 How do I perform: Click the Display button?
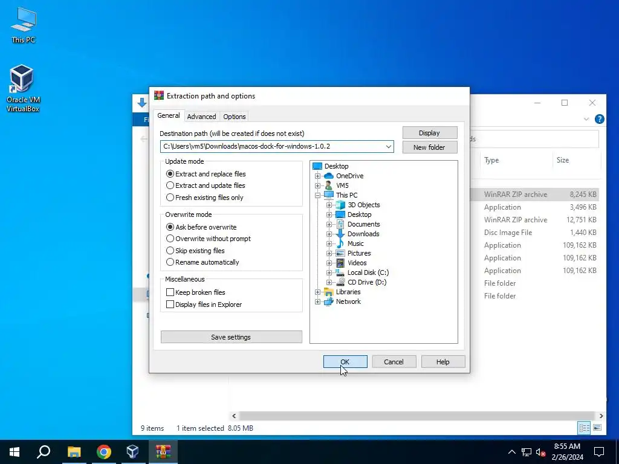click(x=430, y=133)
